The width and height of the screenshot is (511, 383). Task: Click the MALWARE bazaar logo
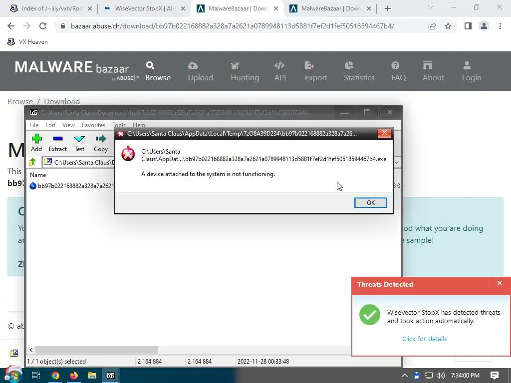pyautogui.click(x=76, y=70)
